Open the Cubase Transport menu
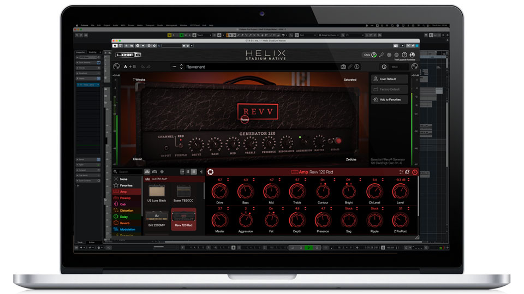 pos(150,26)
